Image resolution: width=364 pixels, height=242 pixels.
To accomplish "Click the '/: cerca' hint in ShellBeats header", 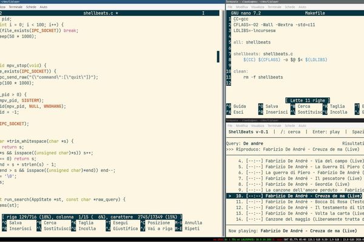I will click(x=290, y=132).
